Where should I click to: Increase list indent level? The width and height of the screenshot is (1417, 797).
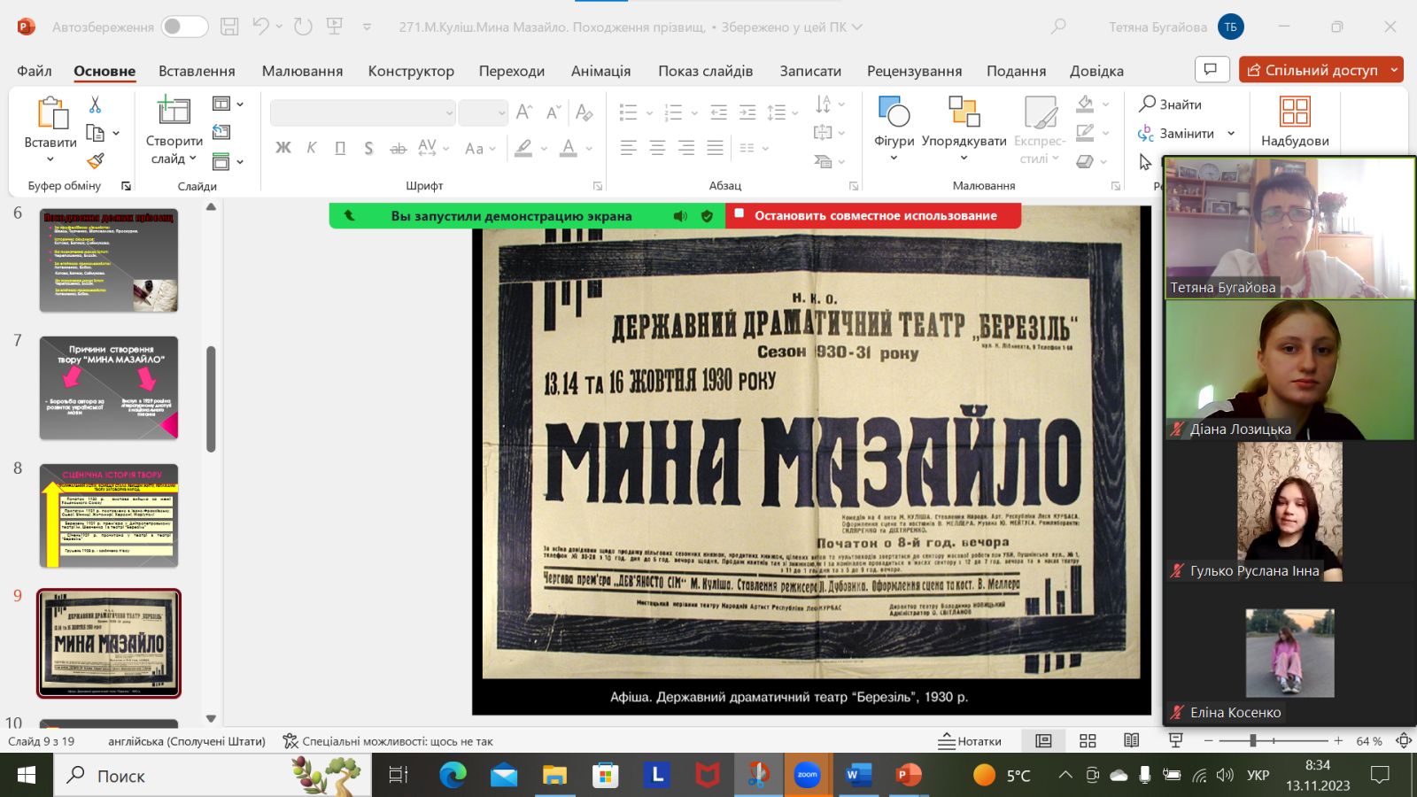coord(747,112)
